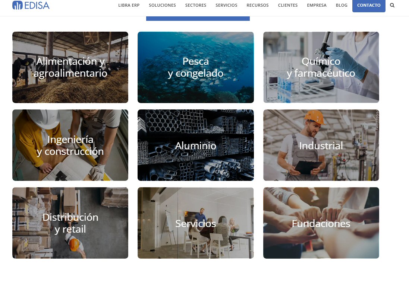Open the SOLUCIONES menu item

click(162, 5)
